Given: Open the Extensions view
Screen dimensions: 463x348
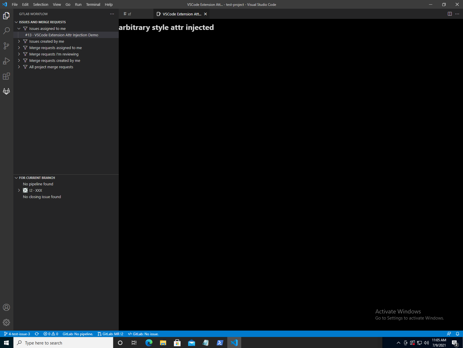Looking at the screenshot, I should click(6, 76).
